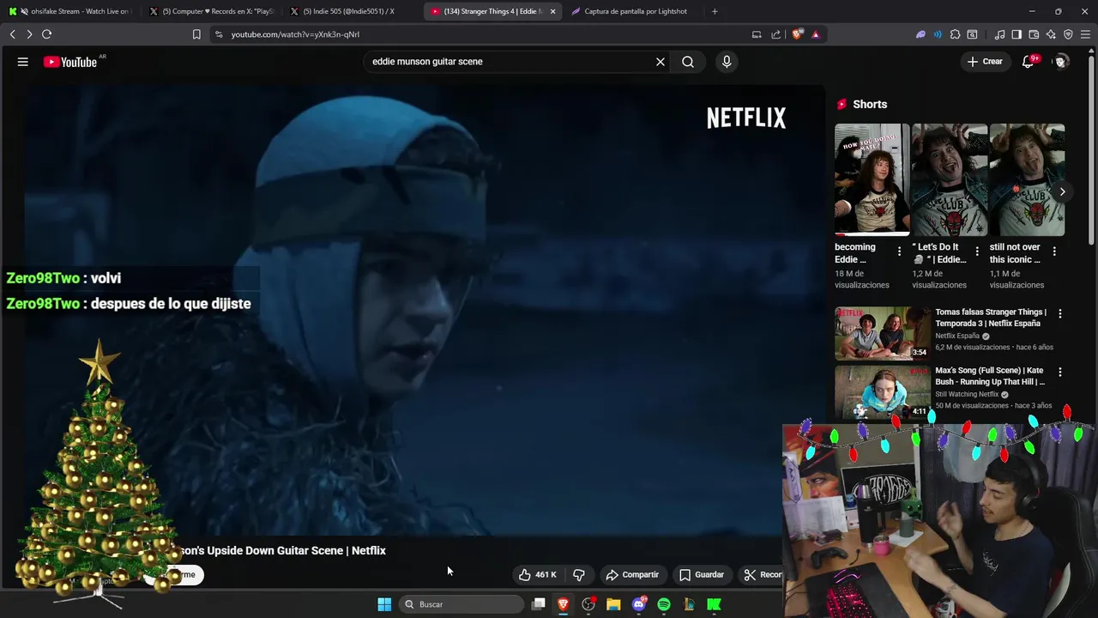Switch to the Computer Records on X tab
Image resolution: width=1098 pixels, height=618 pixels.
tap(211, 11)
